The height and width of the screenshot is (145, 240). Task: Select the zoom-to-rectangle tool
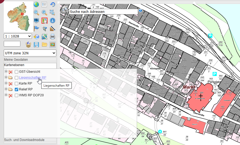point(53,12)
